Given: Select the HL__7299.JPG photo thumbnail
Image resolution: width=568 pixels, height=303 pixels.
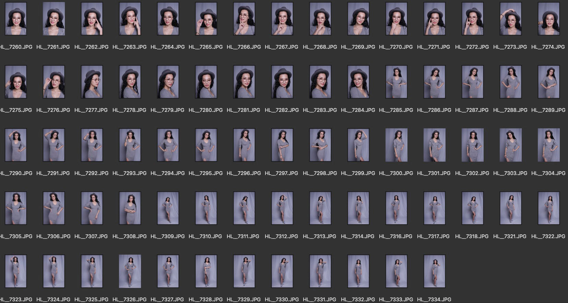Looking at the screenshot, I should tap(358, 145).
